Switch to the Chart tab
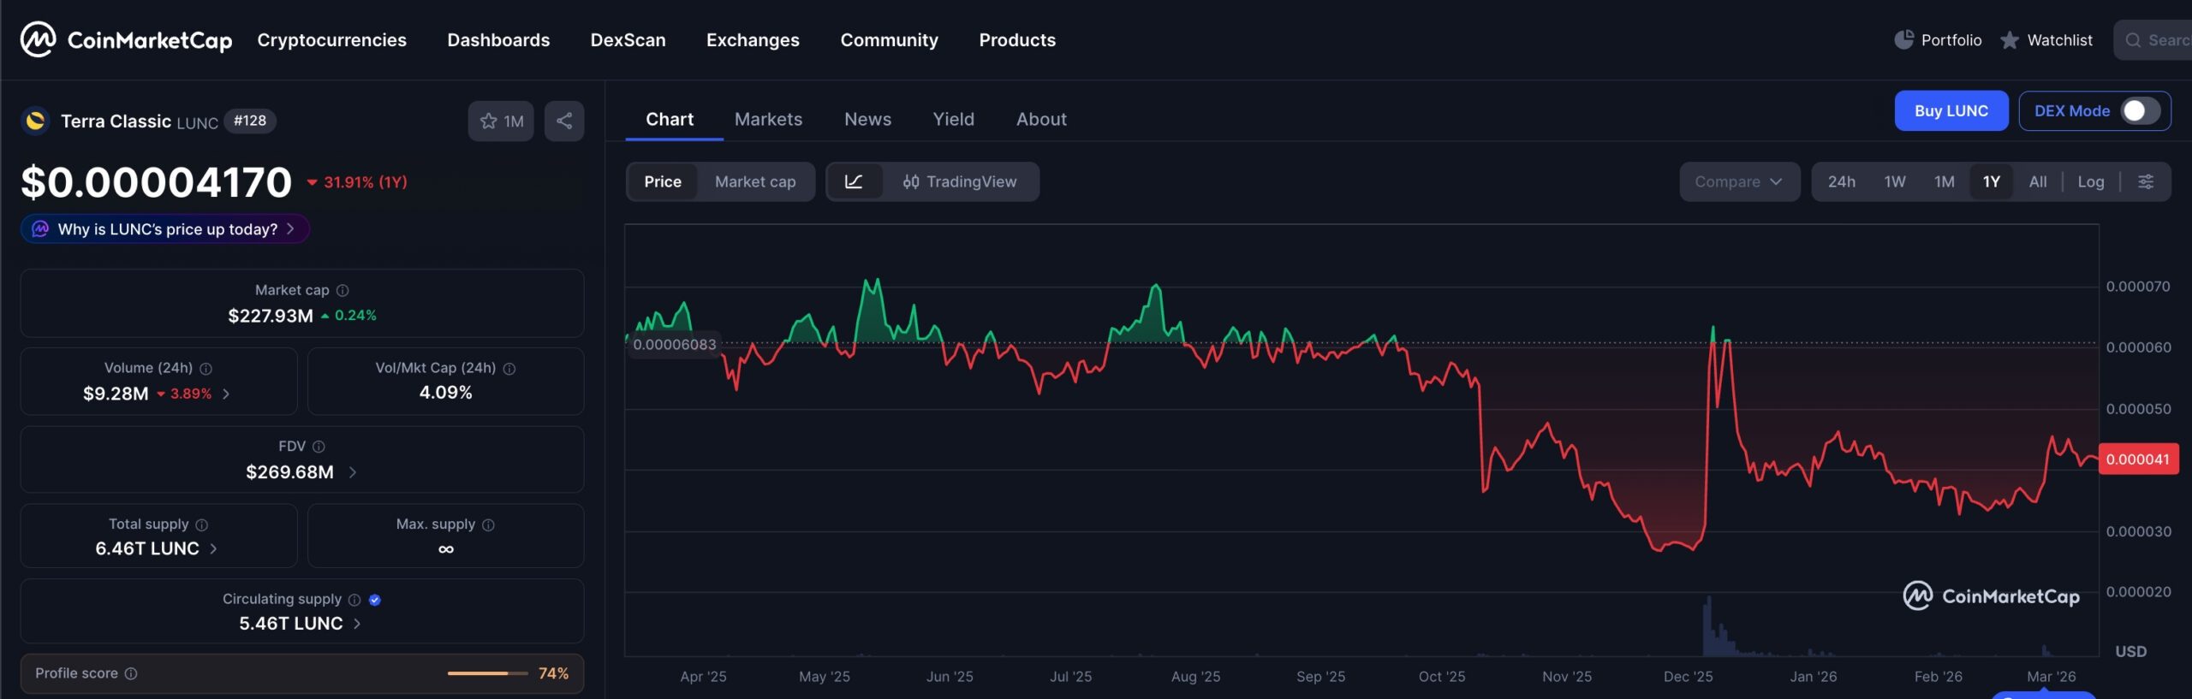Viewport: 2192px width, 699px height. 670,119
